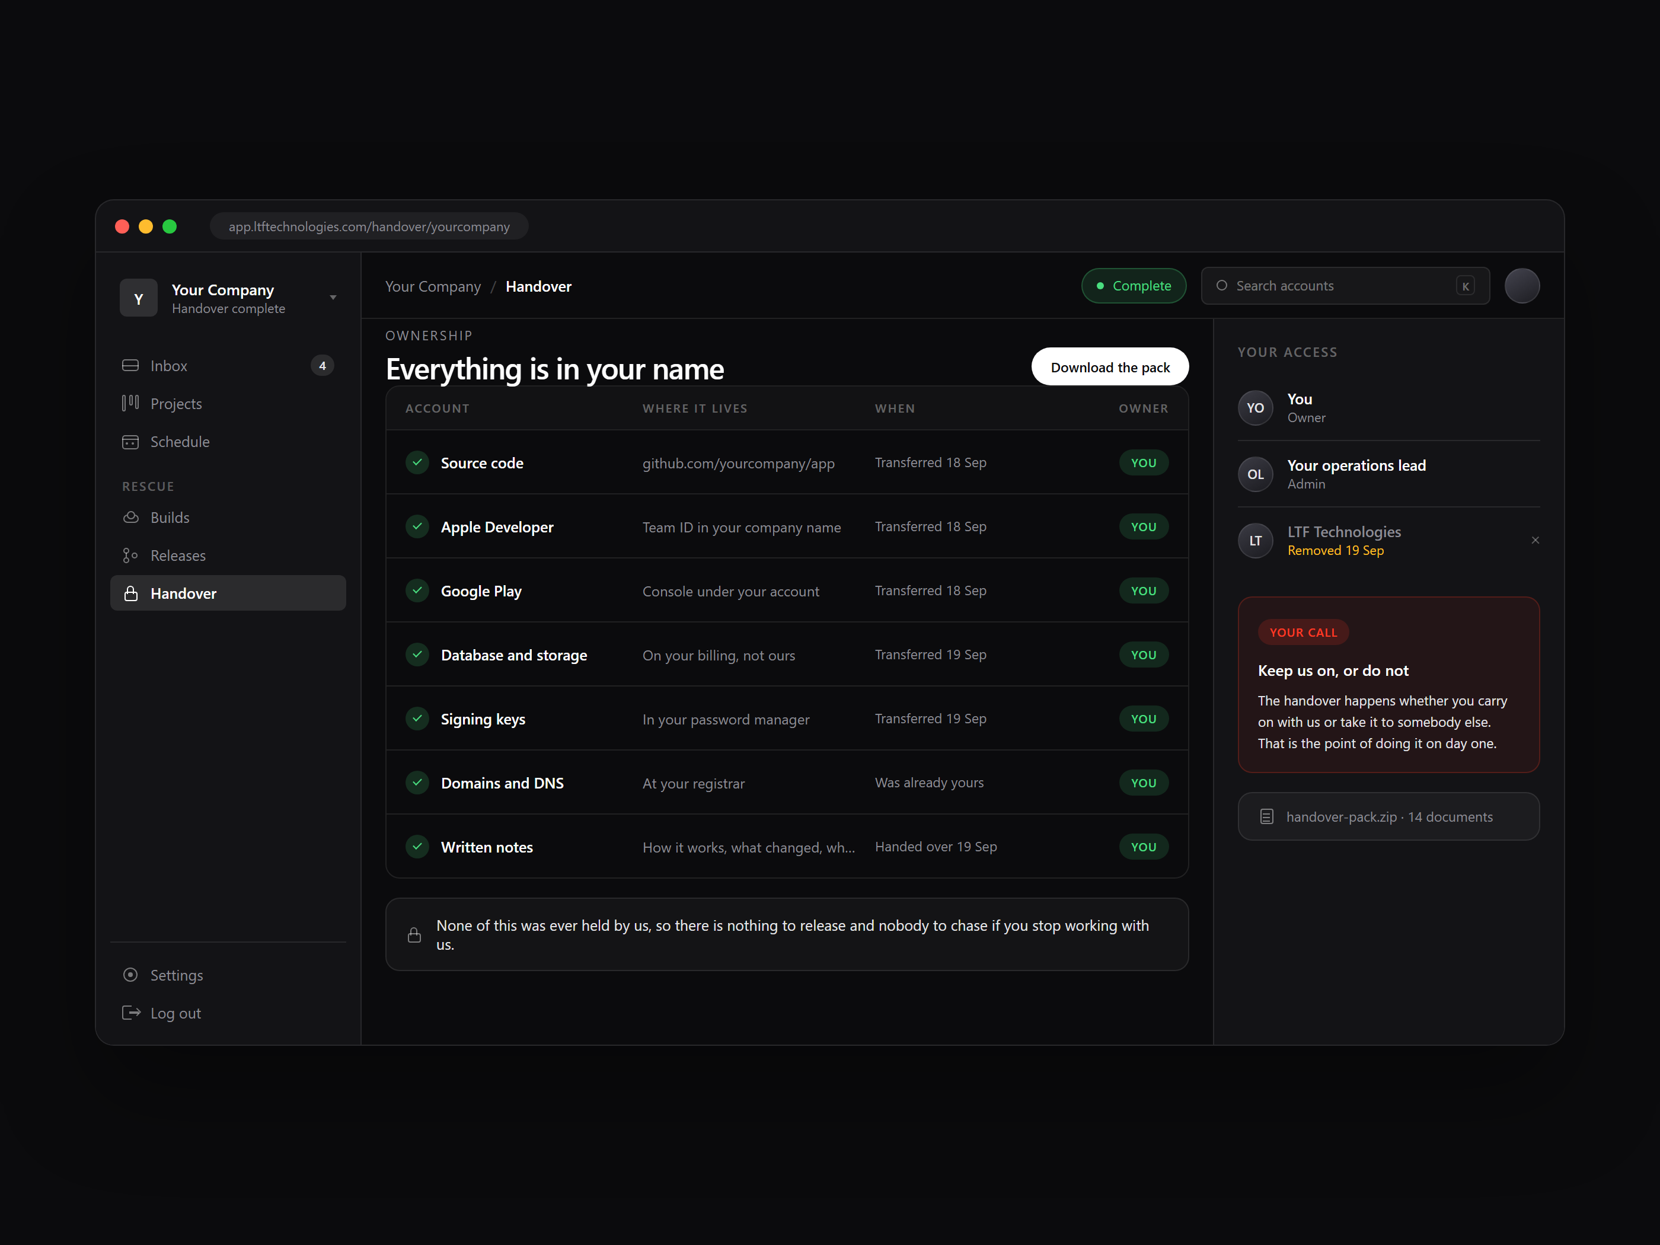The image size is (1660, 1245).
Task: Click the document icon beside handover-pack.zip
Action: click(x=1267, y=816)
